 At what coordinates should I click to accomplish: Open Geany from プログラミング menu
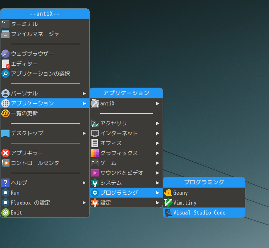[x=204, y=193]
